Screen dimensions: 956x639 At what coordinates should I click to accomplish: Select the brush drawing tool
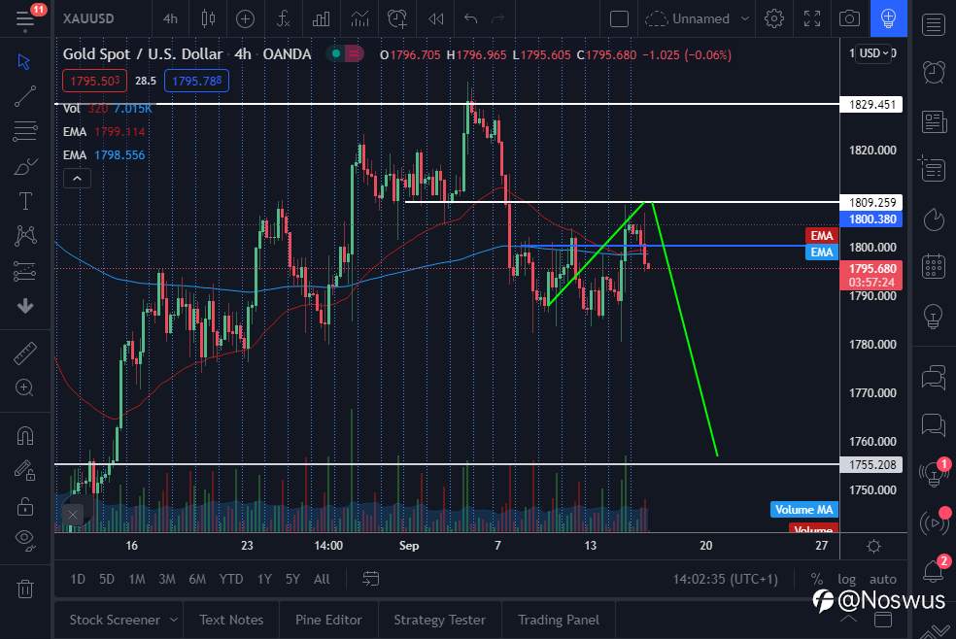25,166
